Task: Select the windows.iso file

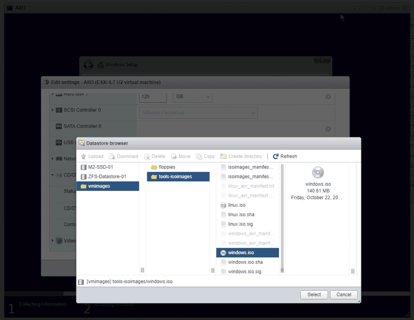Action: click(248, 253)
